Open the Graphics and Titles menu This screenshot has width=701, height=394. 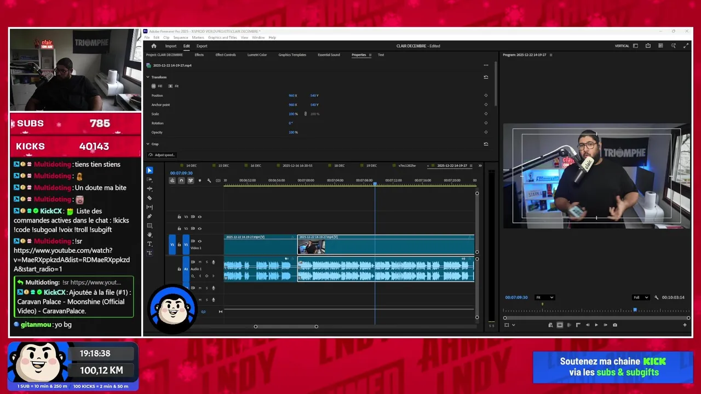[222, 37]
